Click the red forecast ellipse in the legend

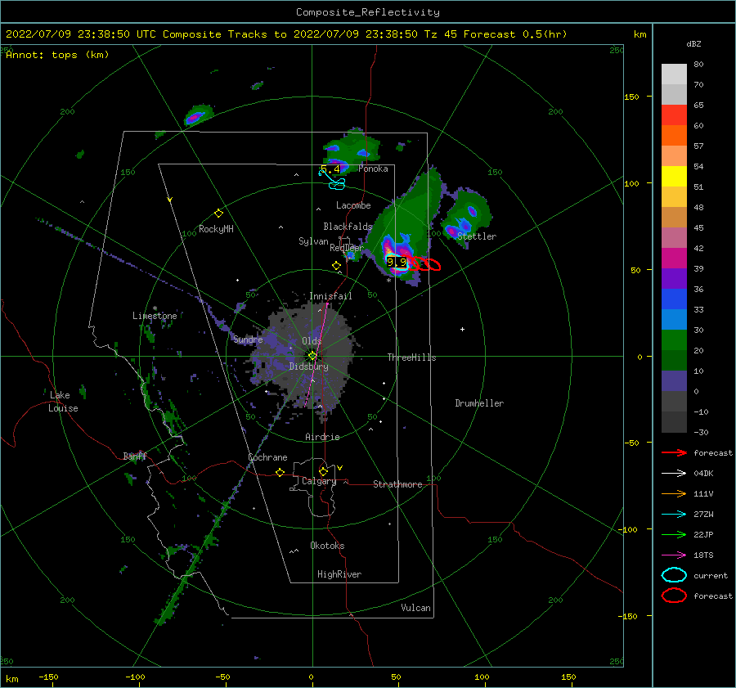[x=674, y=596]
